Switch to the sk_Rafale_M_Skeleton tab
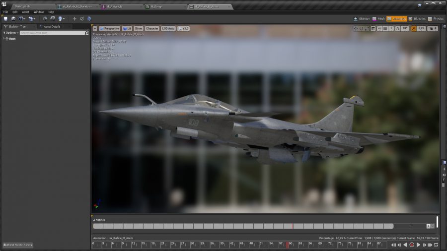This screenshot has width=447, height=251. click(x=76, y=6)
